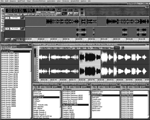Image resolution: width=150 pixels, height=120 pixels.
Task: Open the *.wav Files selector in Library 4
Action: pyautogui.click(x=135, y=89)
